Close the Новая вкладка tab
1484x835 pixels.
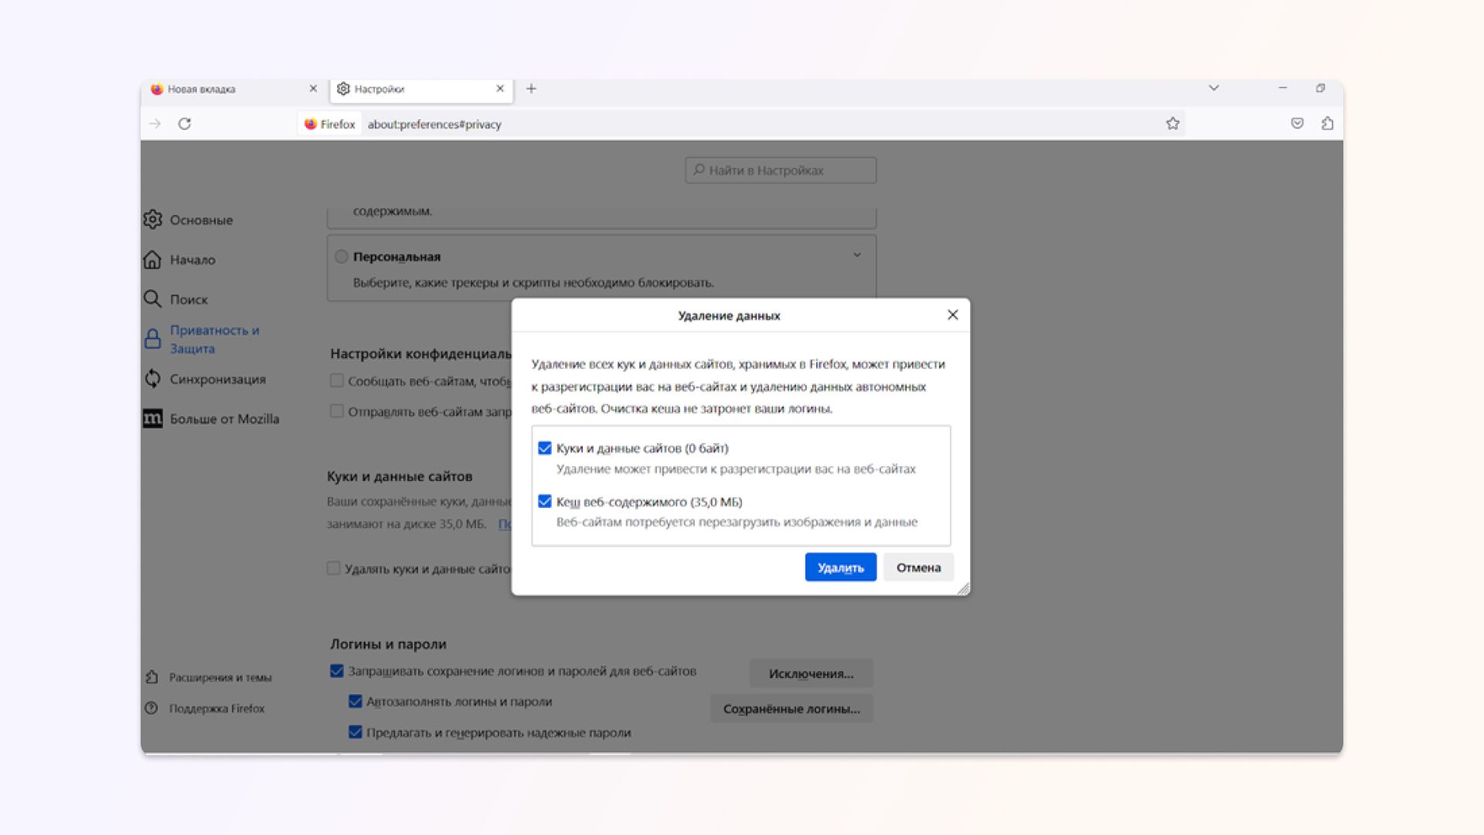(x=313, y=89)
